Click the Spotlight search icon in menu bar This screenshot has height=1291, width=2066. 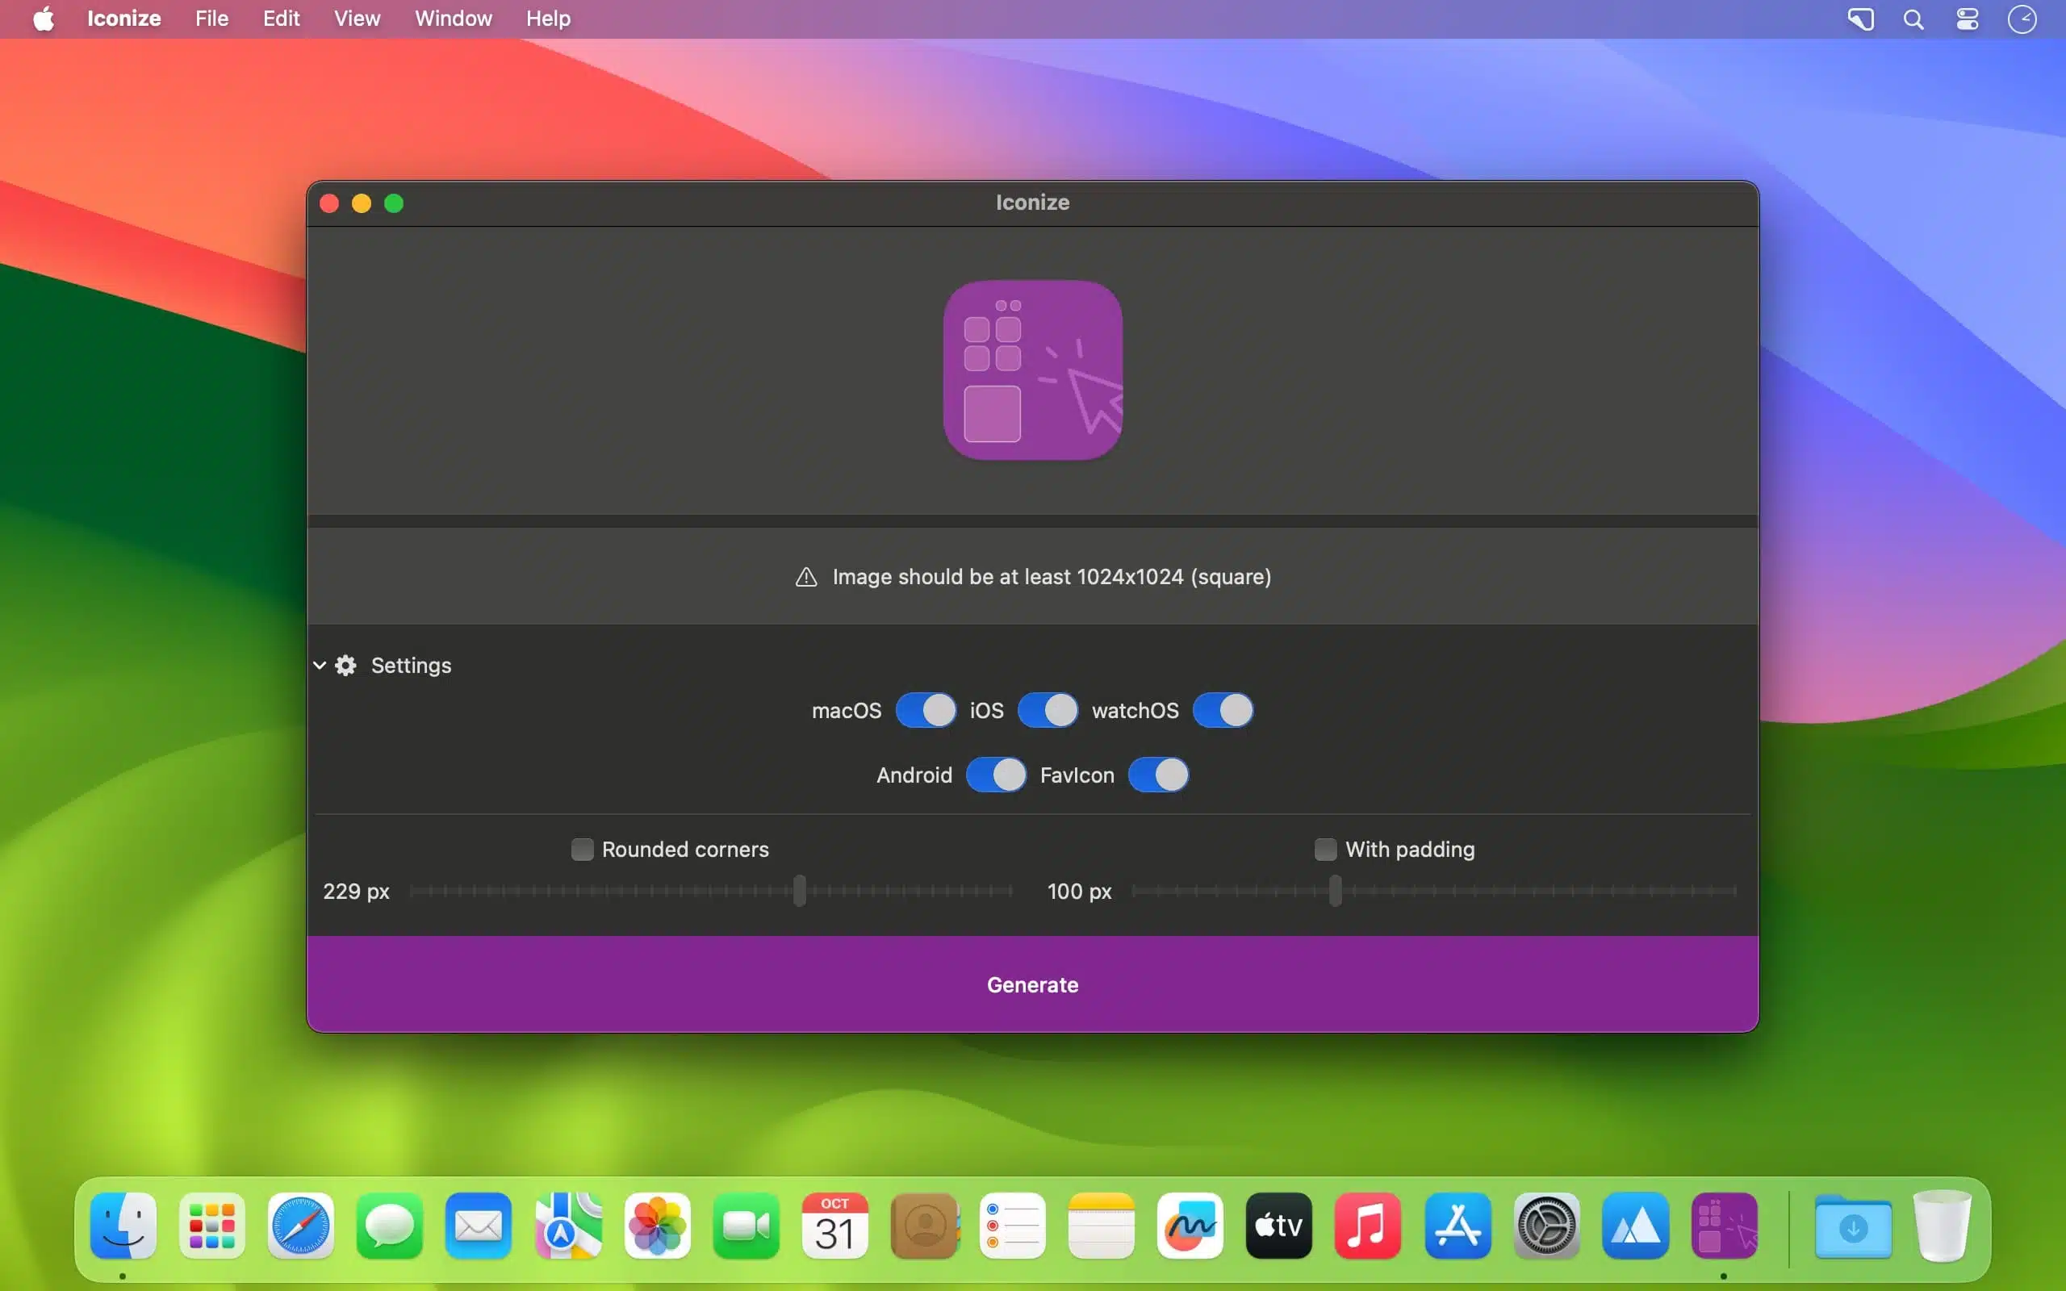coord(1913,19)
